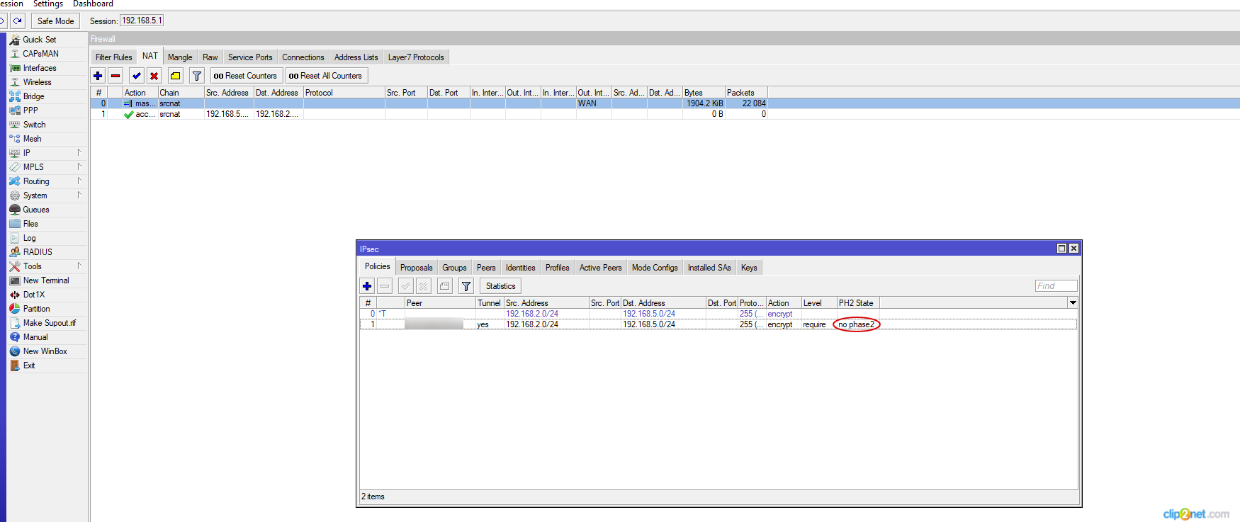Open Mesh menu
1240x522 pixels.
(x=32, y=139)
